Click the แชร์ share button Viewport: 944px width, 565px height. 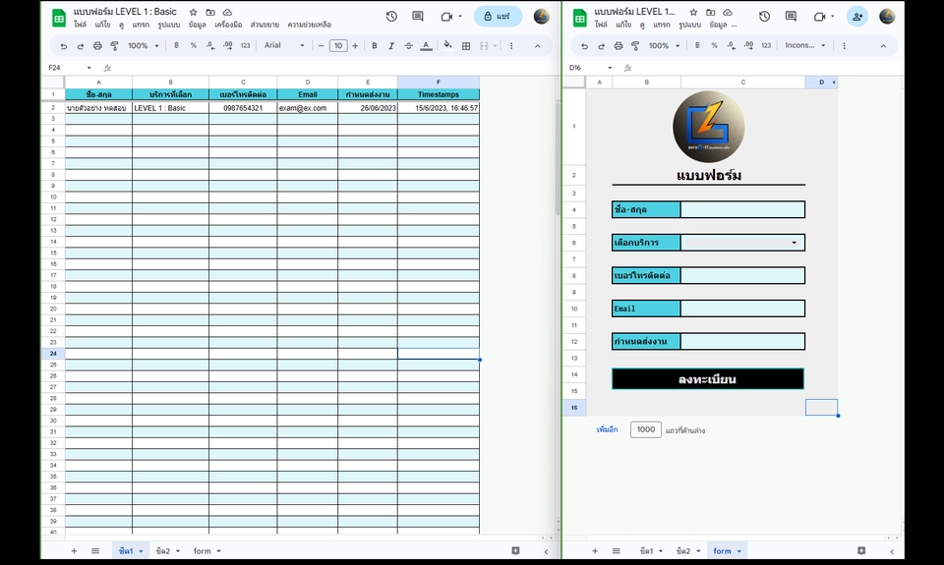coord(498,17)
